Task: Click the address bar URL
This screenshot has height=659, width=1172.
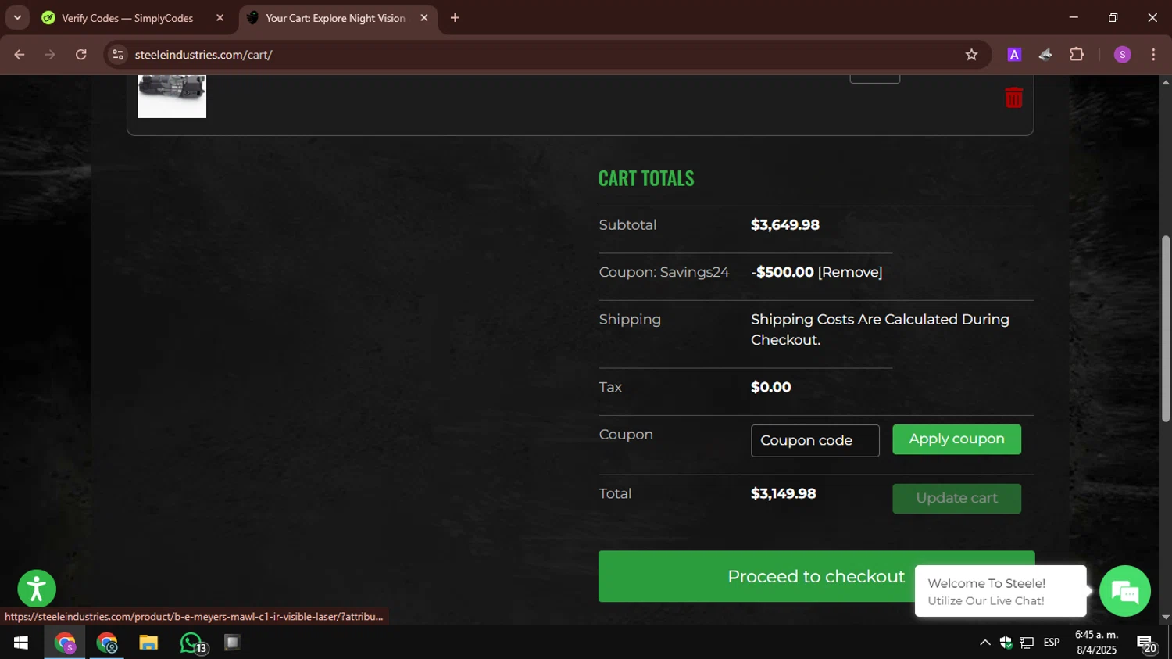Action: pyautogui.click(x=203, y=55)
